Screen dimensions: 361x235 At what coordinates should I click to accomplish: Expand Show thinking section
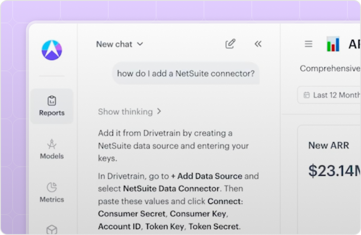(130, 112)
